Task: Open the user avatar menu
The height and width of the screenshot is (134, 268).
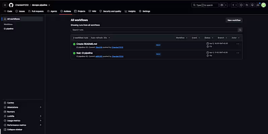Action: click(263, 5)
